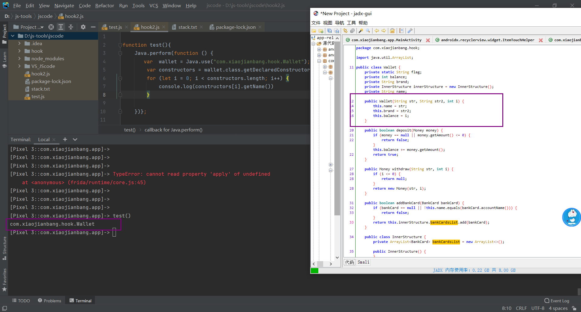Screen dimensions: 581x312
Task: Open the Problems tool window
Action: tap(50, 300)
